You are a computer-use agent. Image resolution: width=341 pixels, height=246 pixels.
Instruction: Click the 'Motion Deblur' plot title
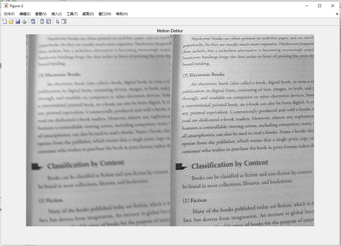170,31
